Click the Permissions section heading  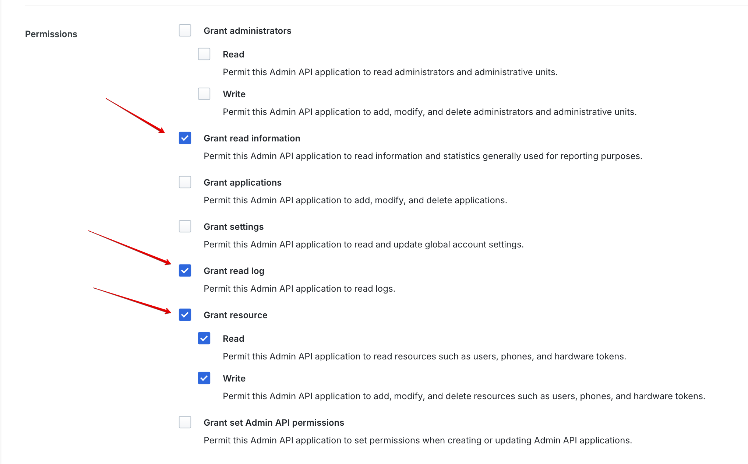pyautogui.click(x=51, y=34)
